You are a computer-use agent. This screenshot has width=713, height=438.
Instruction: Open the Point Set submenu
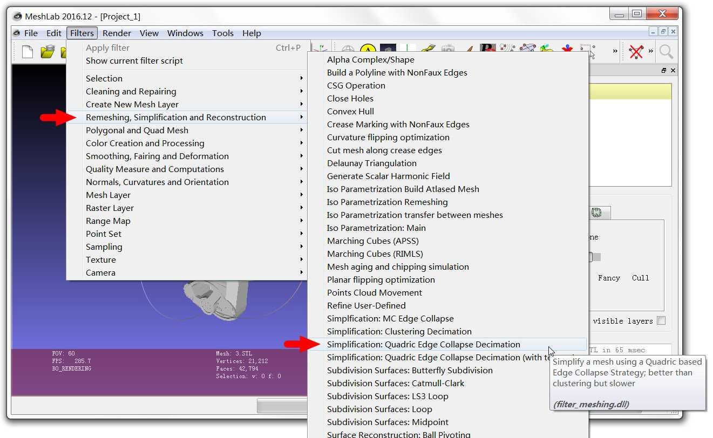187,234
